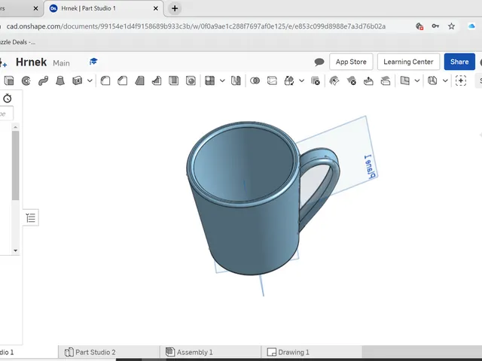Open the Deals bookmark in bookmarks bar
The image size is (482, 361).
17,42
